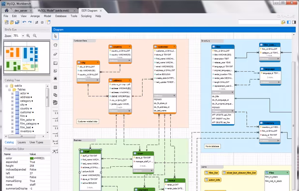Toggle align-to-grid toolbar icon

42,22
